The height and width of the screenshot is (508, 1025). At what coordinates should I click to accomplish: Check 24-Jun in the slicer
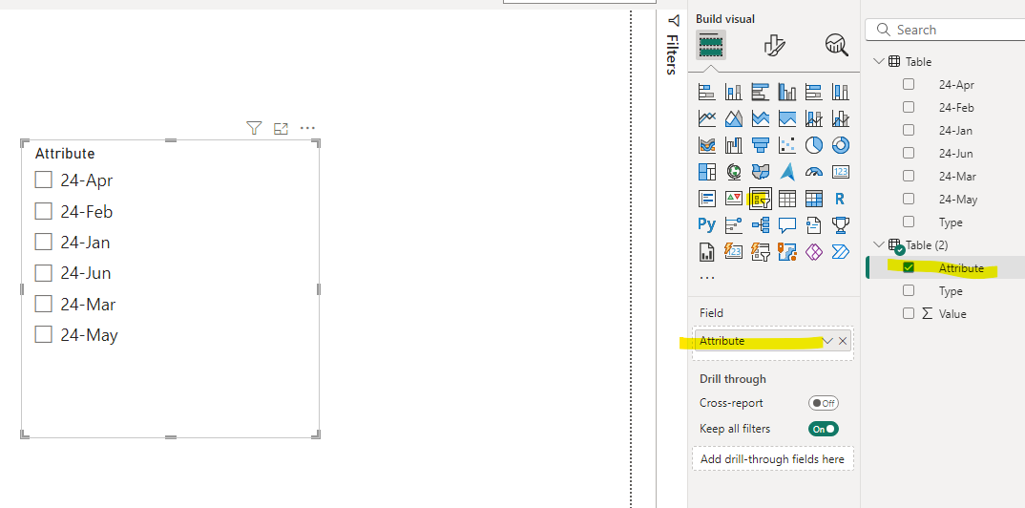[43, 273]
